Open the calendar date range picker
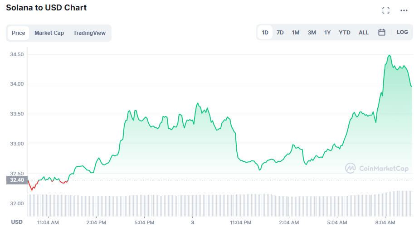Viewport: 419px width, 227px height. [382, 33]
